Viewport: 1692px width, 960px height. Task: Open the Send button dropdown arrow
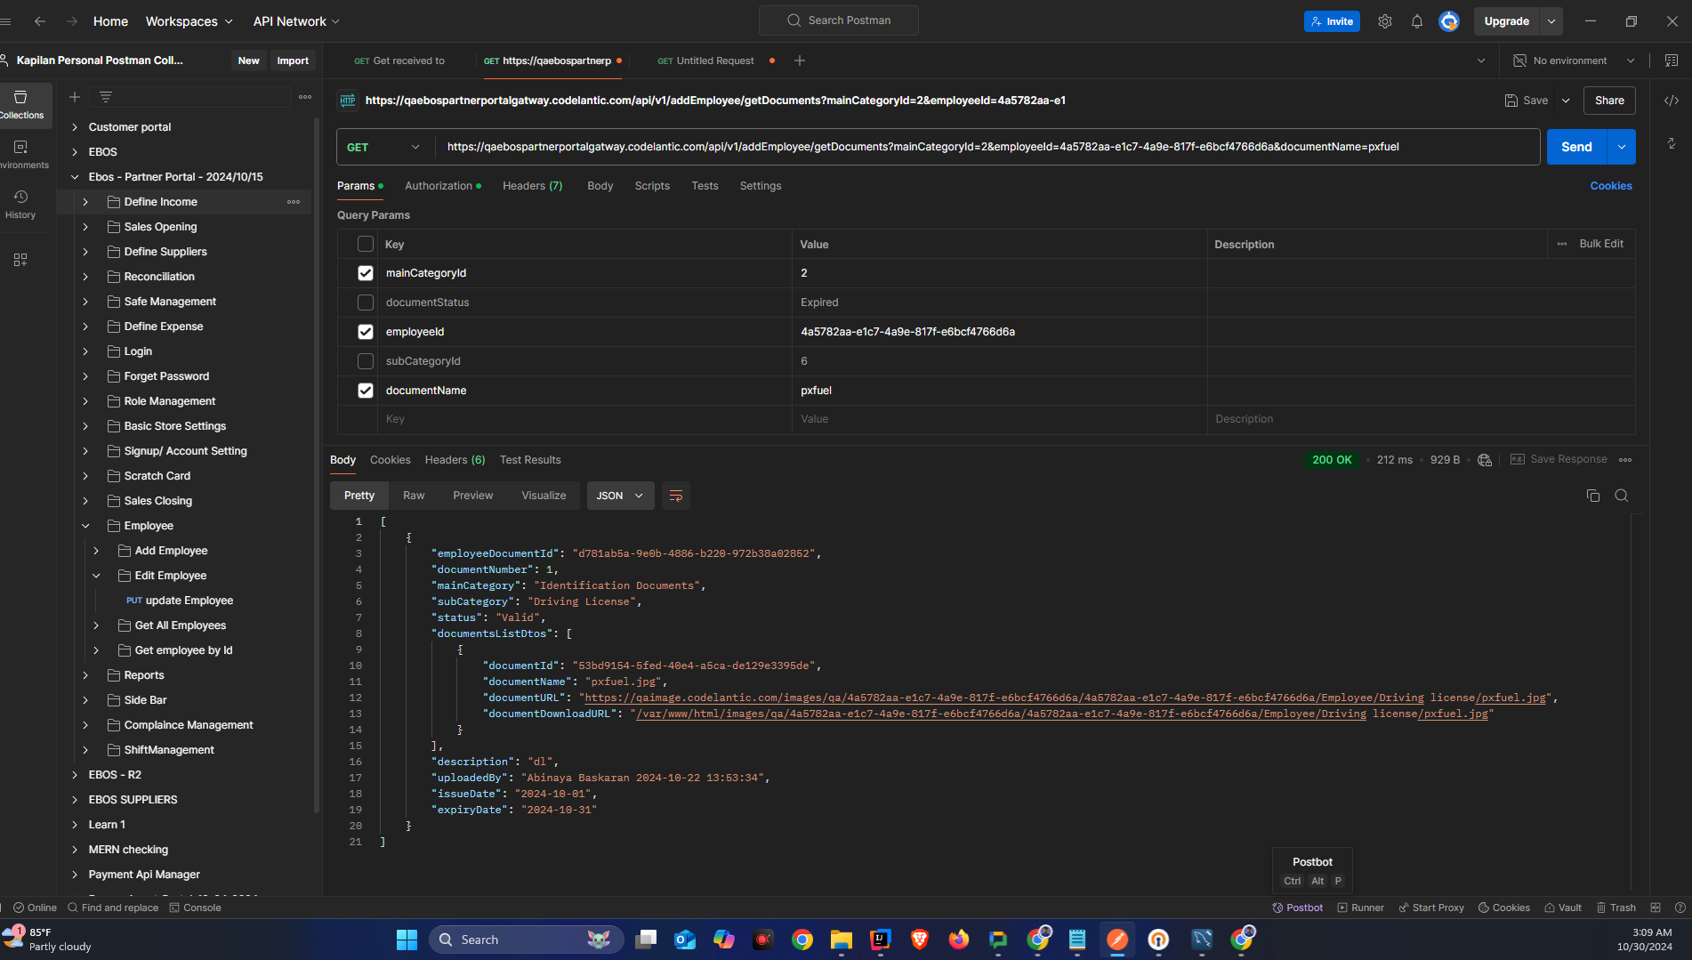(x=1622, y=147)
